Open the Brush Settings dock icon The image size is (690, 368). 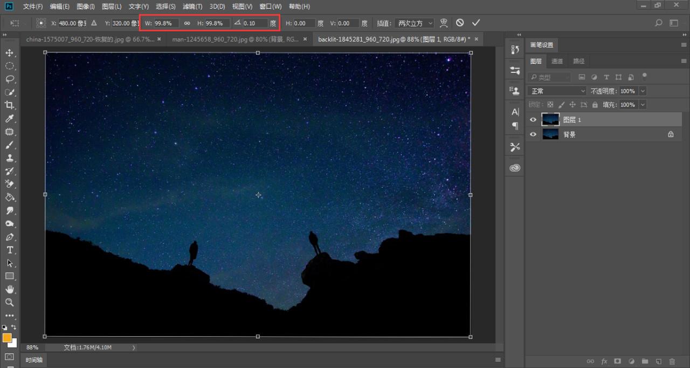click(x=515, y=71)
